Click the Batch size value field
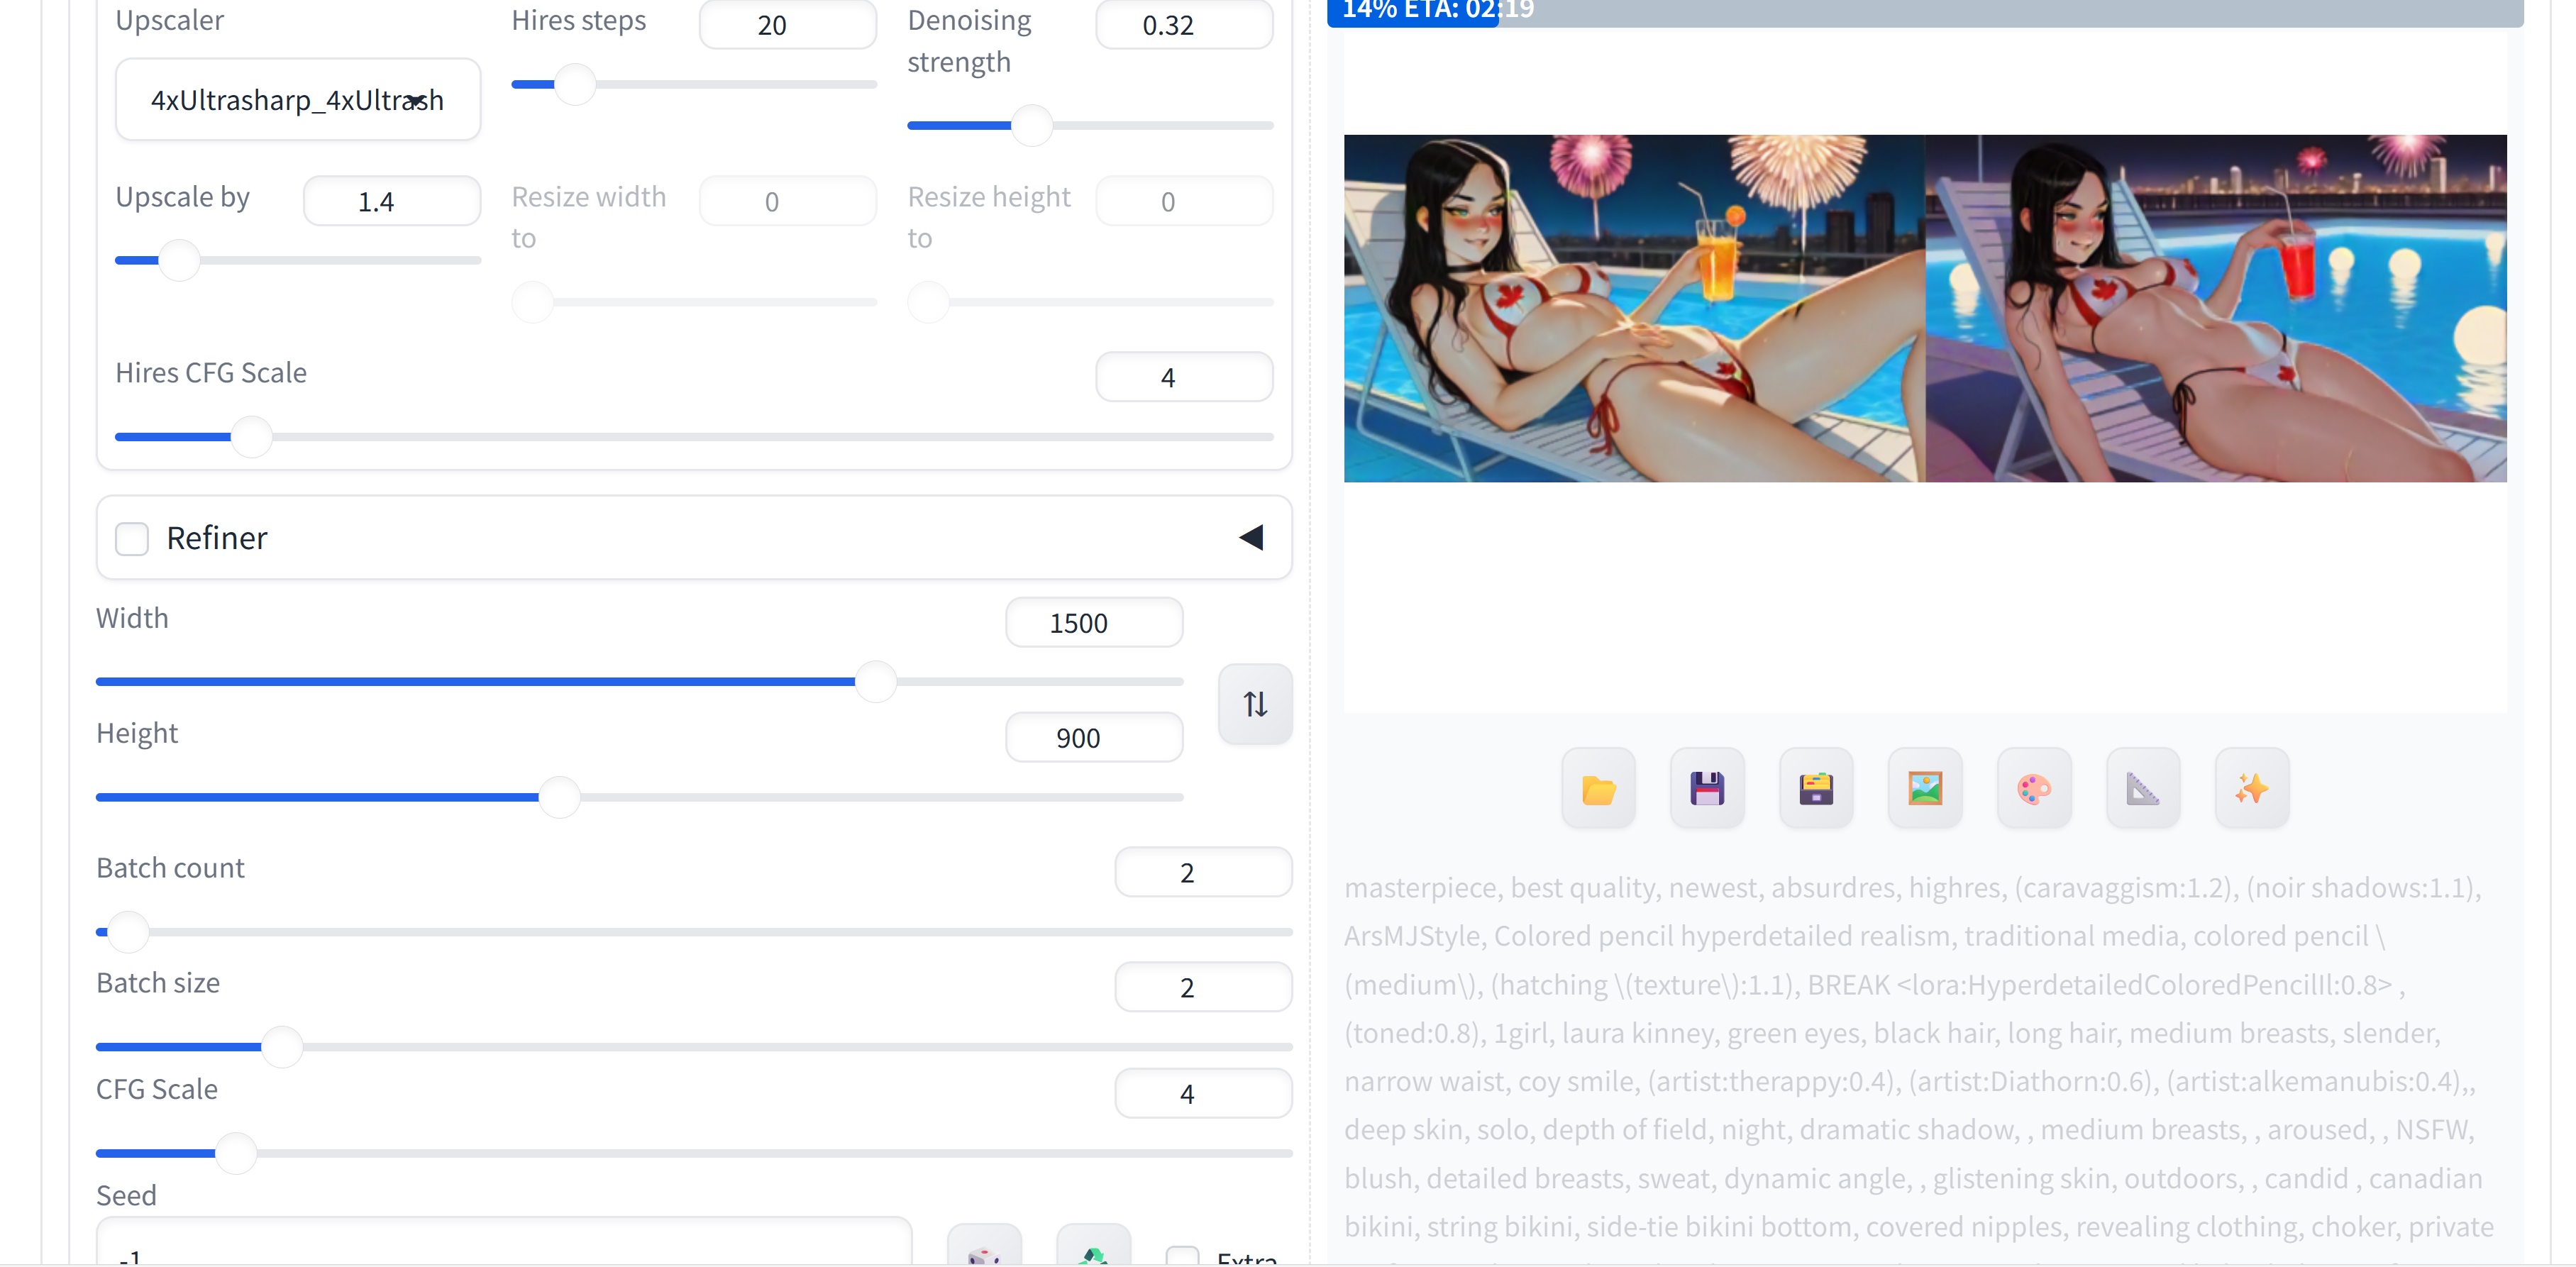 tap(1203, 987)
